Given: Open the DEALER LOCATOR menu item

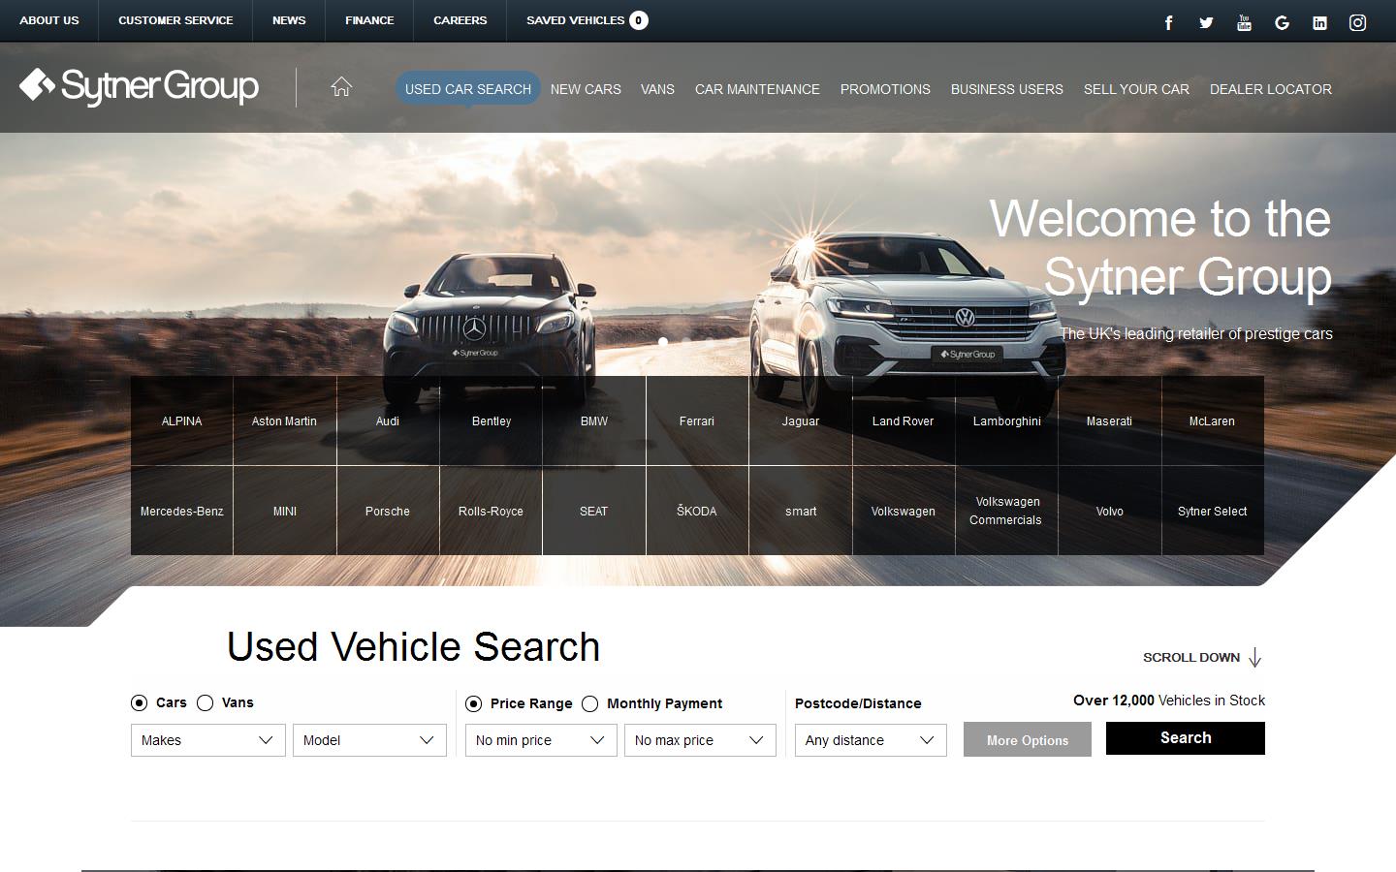Looking at the screenshot, I should pos(1270,89).
